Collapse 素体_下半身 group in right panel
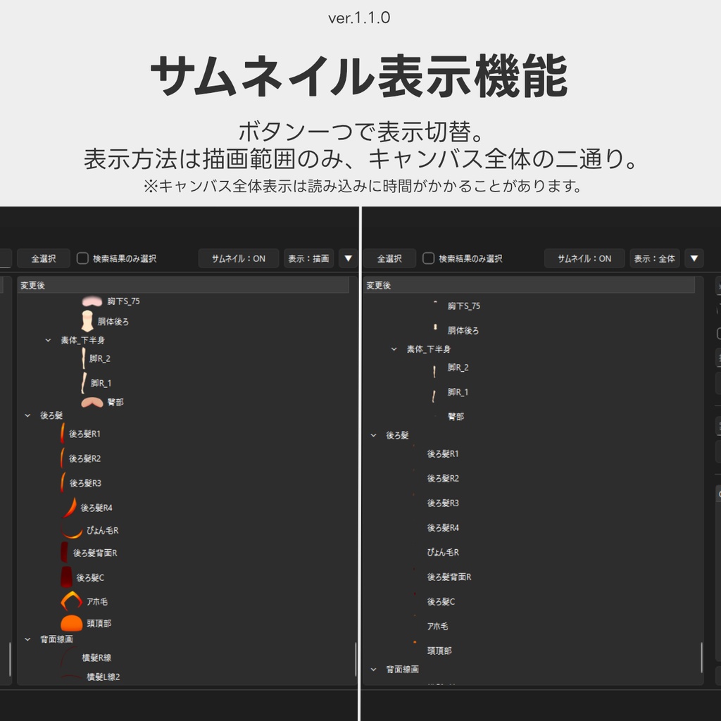 point(394,349)
